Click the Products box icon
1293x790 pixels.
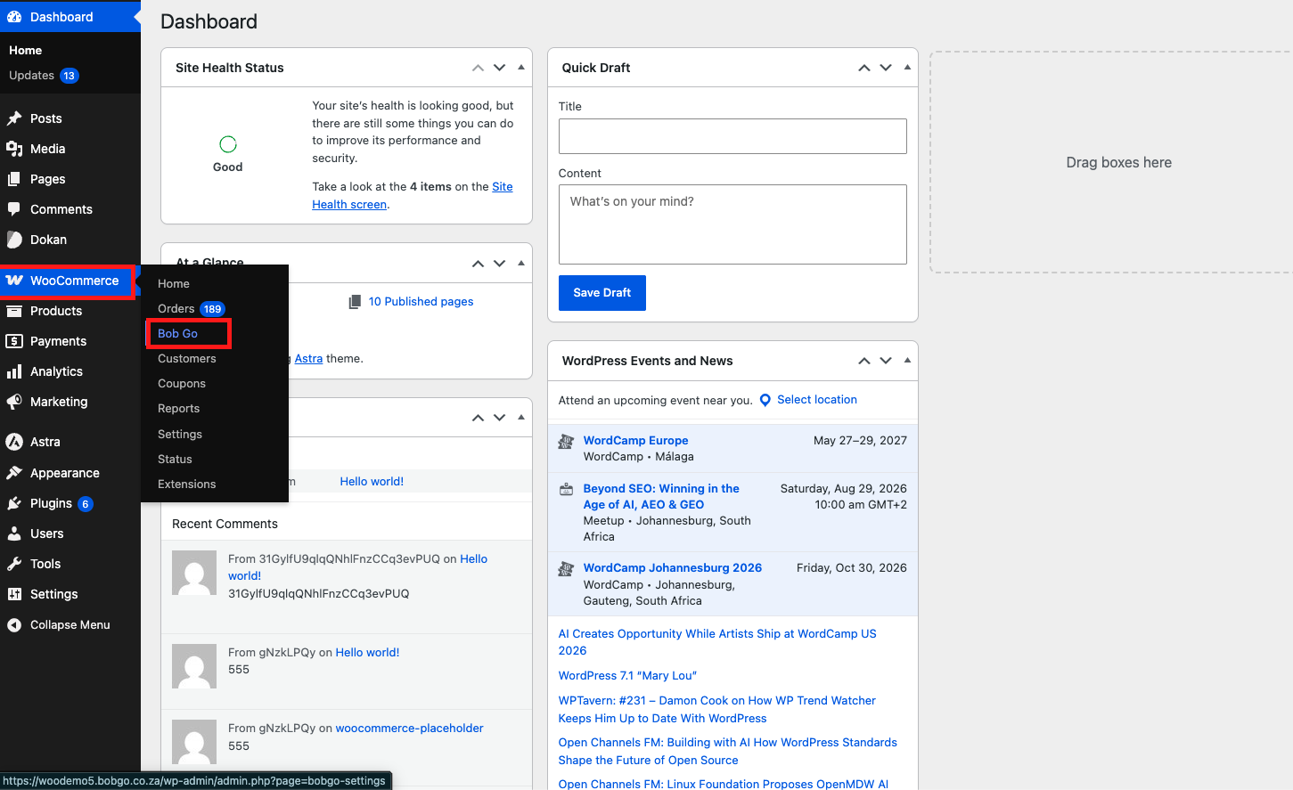[14, 311]
